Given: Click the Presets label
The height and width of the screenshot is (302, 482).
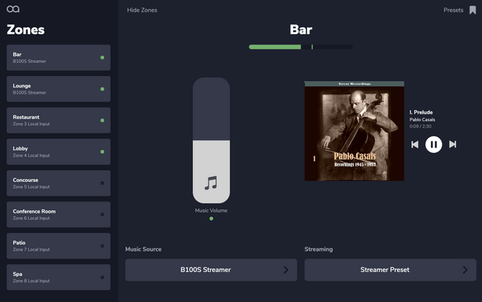Looking at the screenshot, I should (453, 10).
